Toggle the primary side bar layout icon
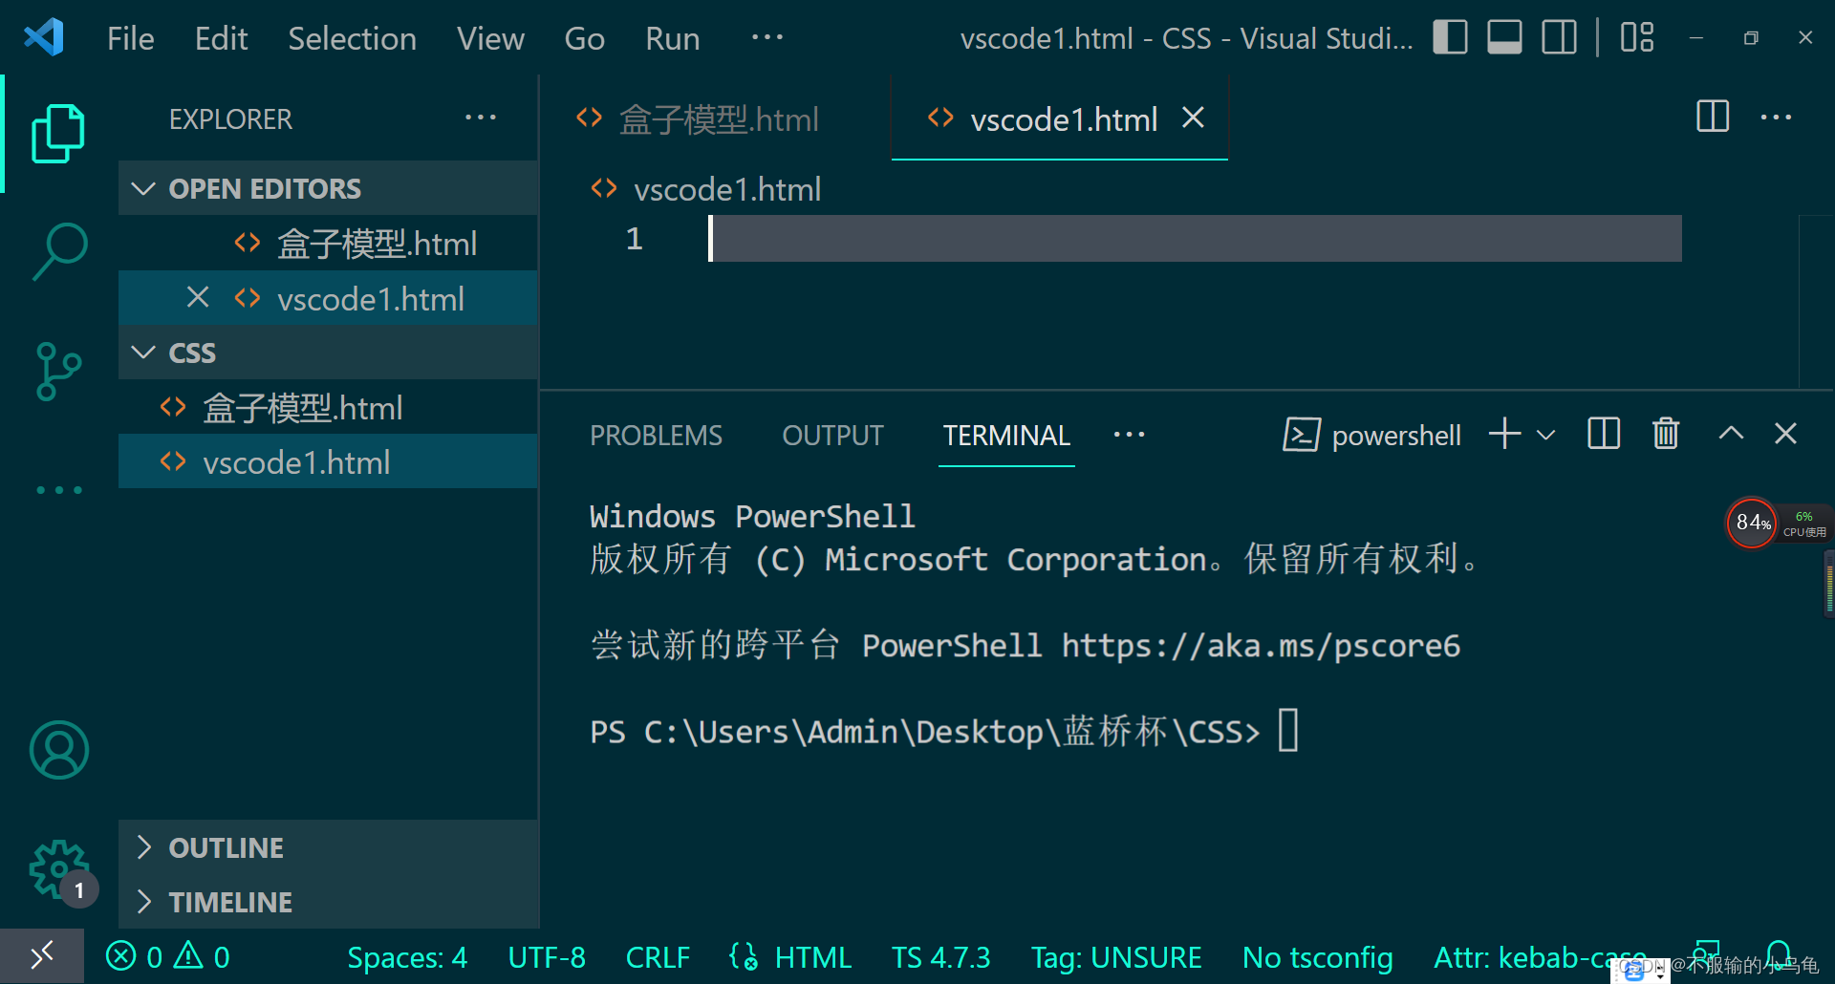The image size is (1835, 984). tap(1450, 38)
